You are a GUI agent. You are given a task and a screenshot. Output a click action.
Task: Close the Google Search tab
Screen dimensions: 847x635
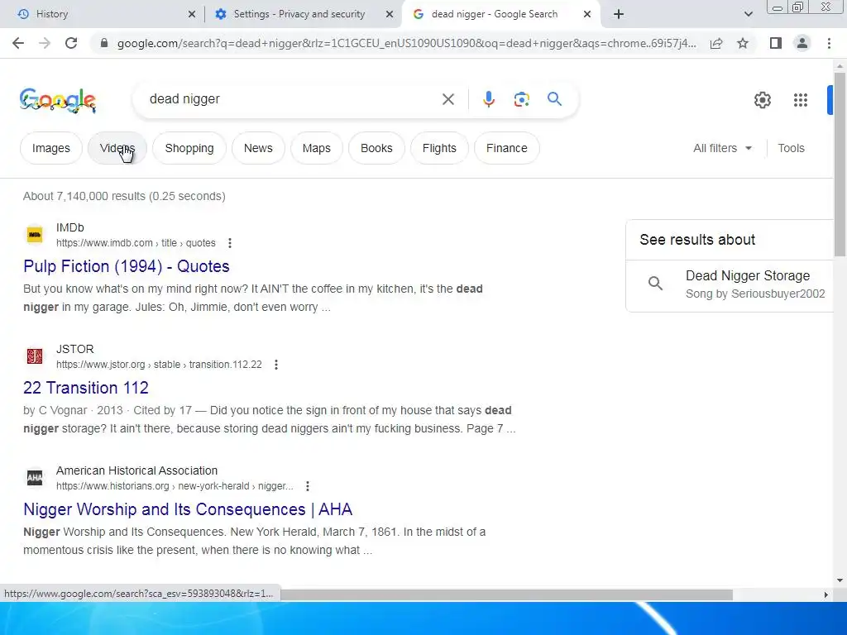pyautogui.click(x=587, y=14)
